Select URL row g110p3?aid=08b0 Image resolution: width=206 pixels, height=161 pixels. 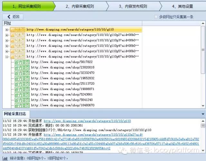click(83, 40)
